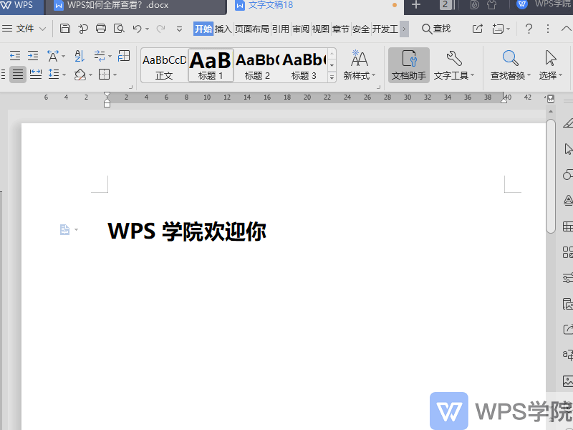The height and width of the screenshot is (430, 573).
Task: Click the 查找 search button
Action: click(437, 28)
